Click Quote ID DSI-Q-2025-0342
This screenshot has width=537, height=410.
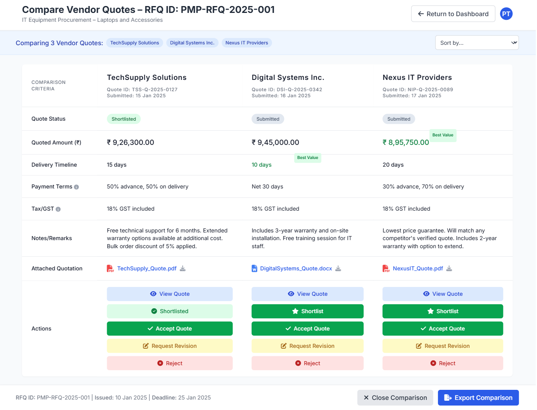click(x=287, y=90)
